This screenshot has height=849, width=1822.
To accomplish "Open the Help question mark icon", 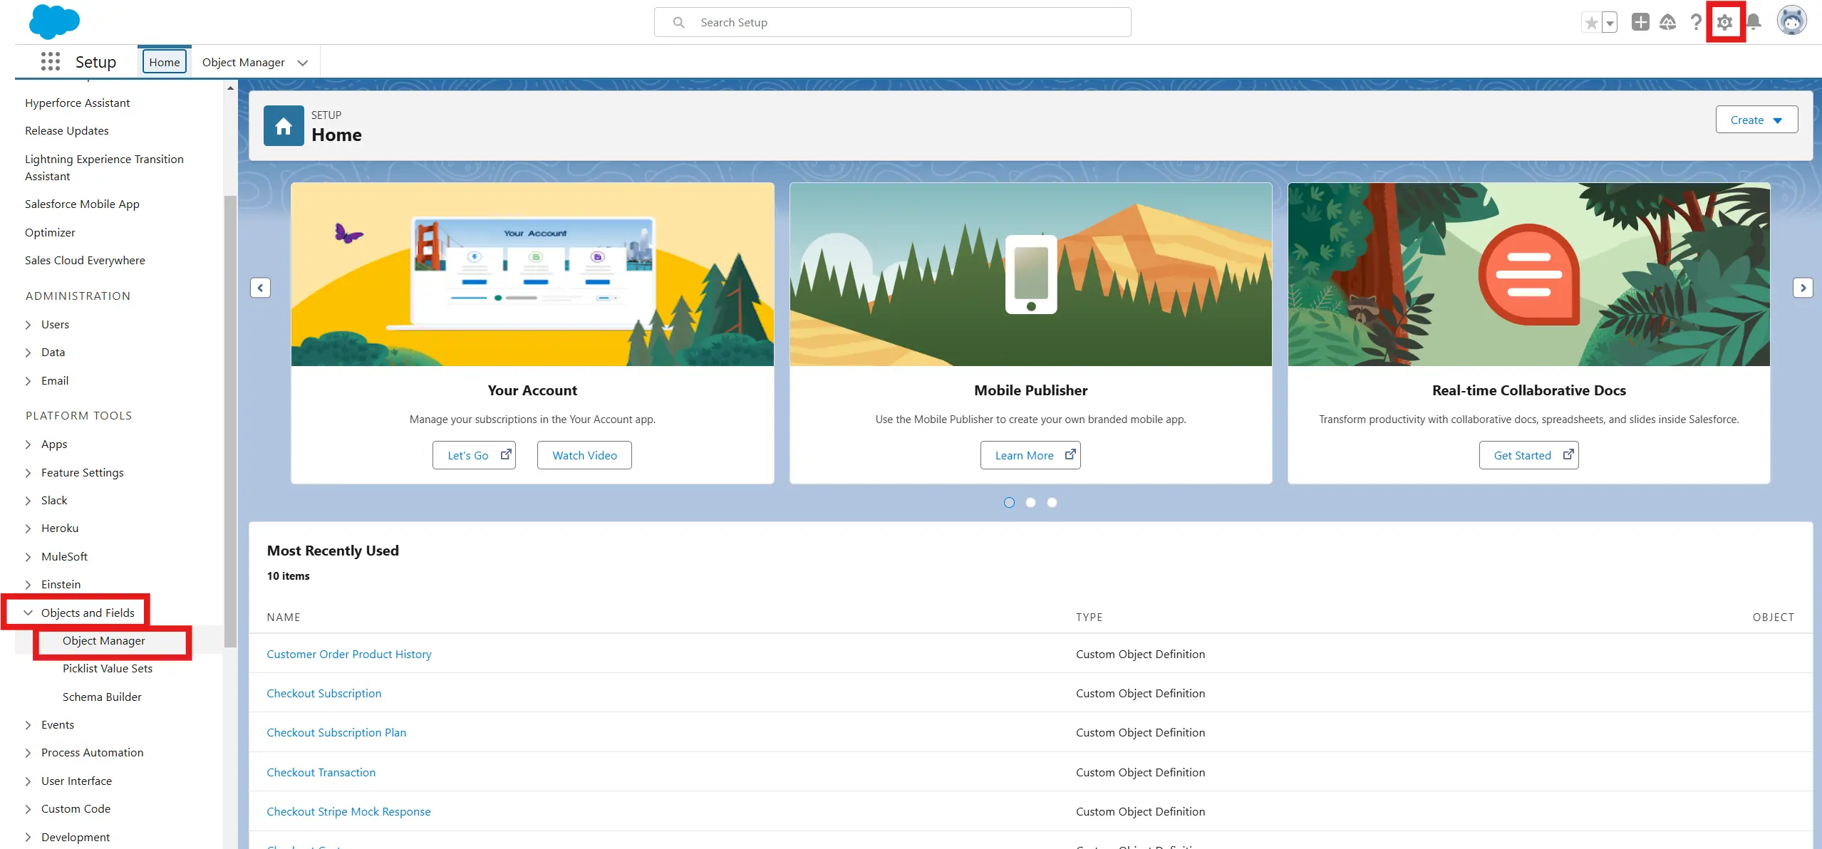I will (1696, 23).
